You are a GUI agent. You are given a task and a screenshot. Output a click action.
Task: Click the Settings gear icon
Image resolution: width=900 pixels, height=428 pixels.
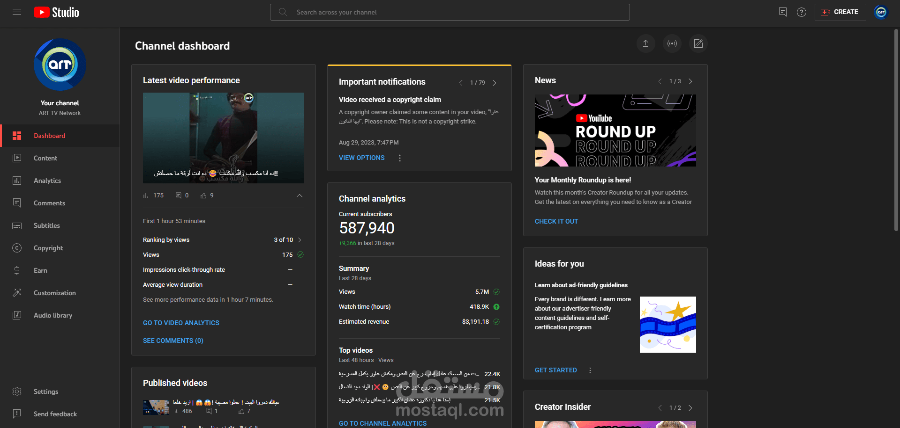point(17,392)
